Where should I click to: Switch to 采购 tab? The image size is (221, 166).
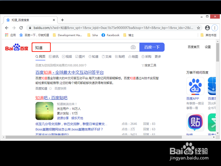click(146, 56)
